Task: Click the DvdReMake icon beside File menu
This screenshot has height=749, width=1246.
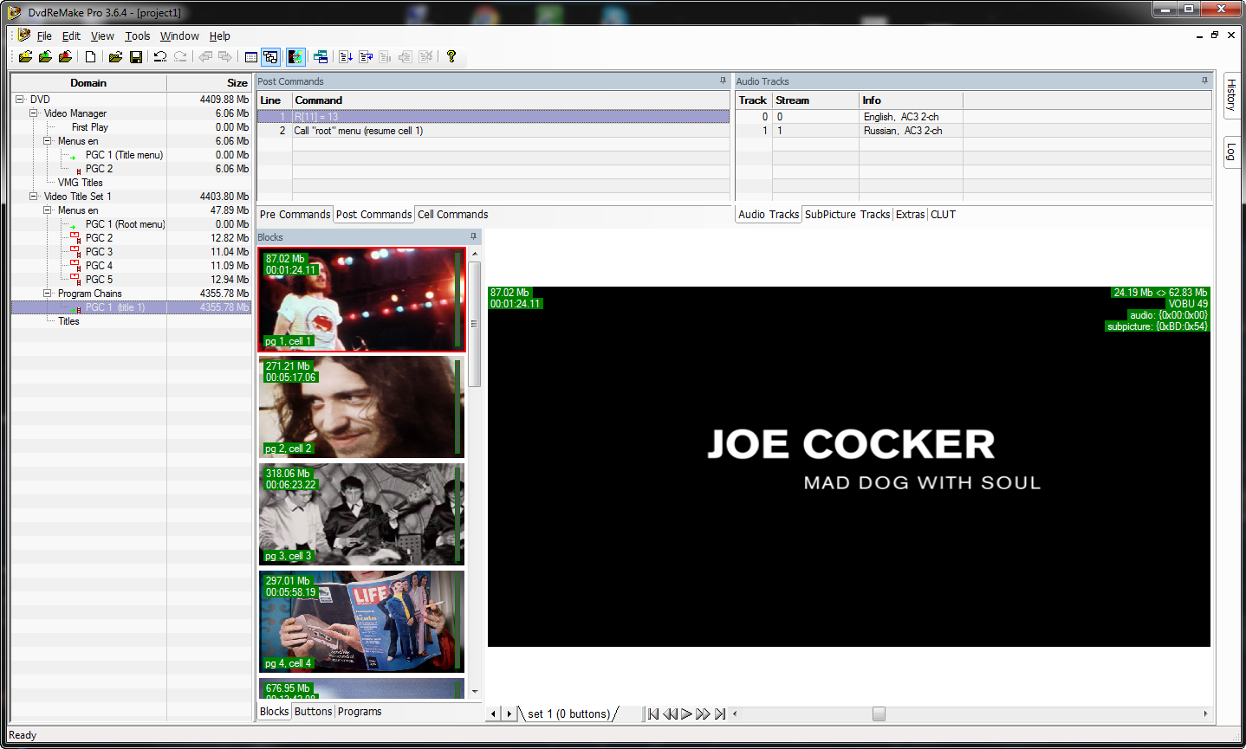Action: tap(23, 36)
